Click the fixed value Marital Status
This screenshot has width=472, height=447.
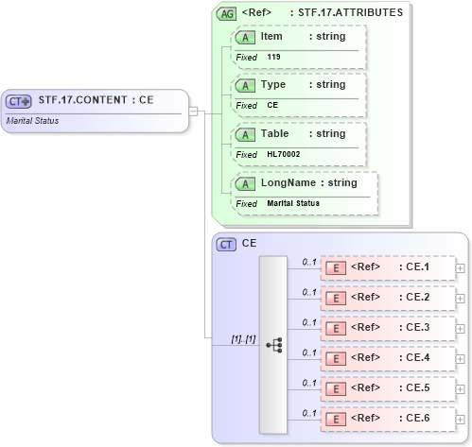293,203
